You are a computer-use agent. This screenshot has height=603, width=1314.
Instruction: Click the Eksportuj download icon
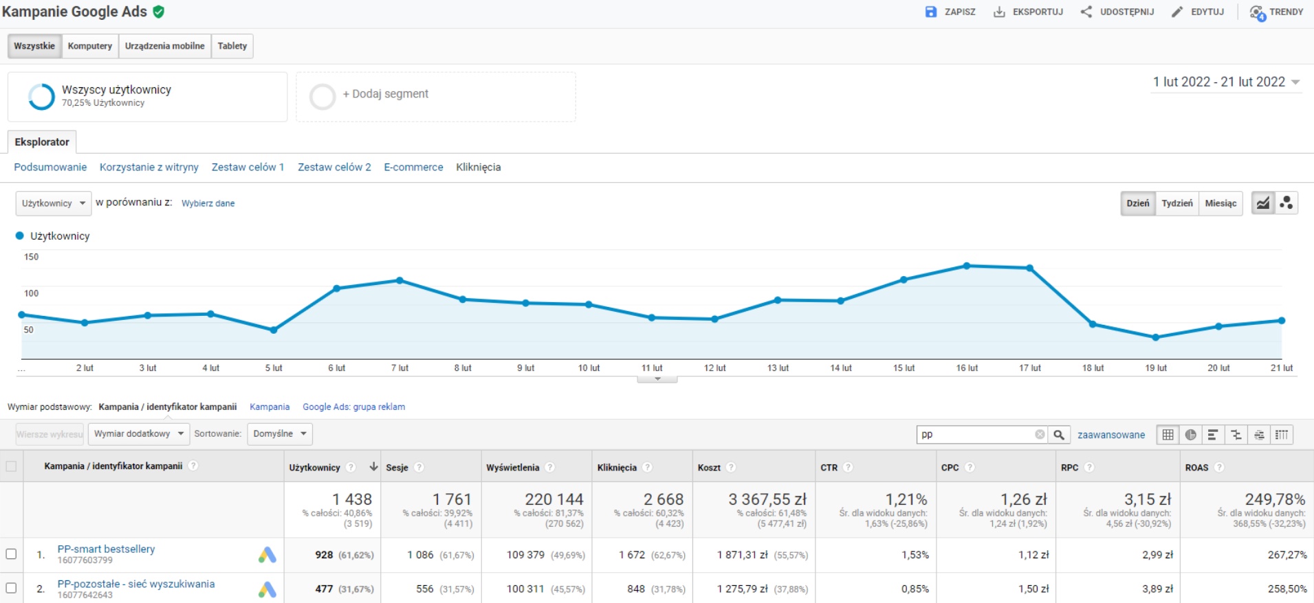999,12
